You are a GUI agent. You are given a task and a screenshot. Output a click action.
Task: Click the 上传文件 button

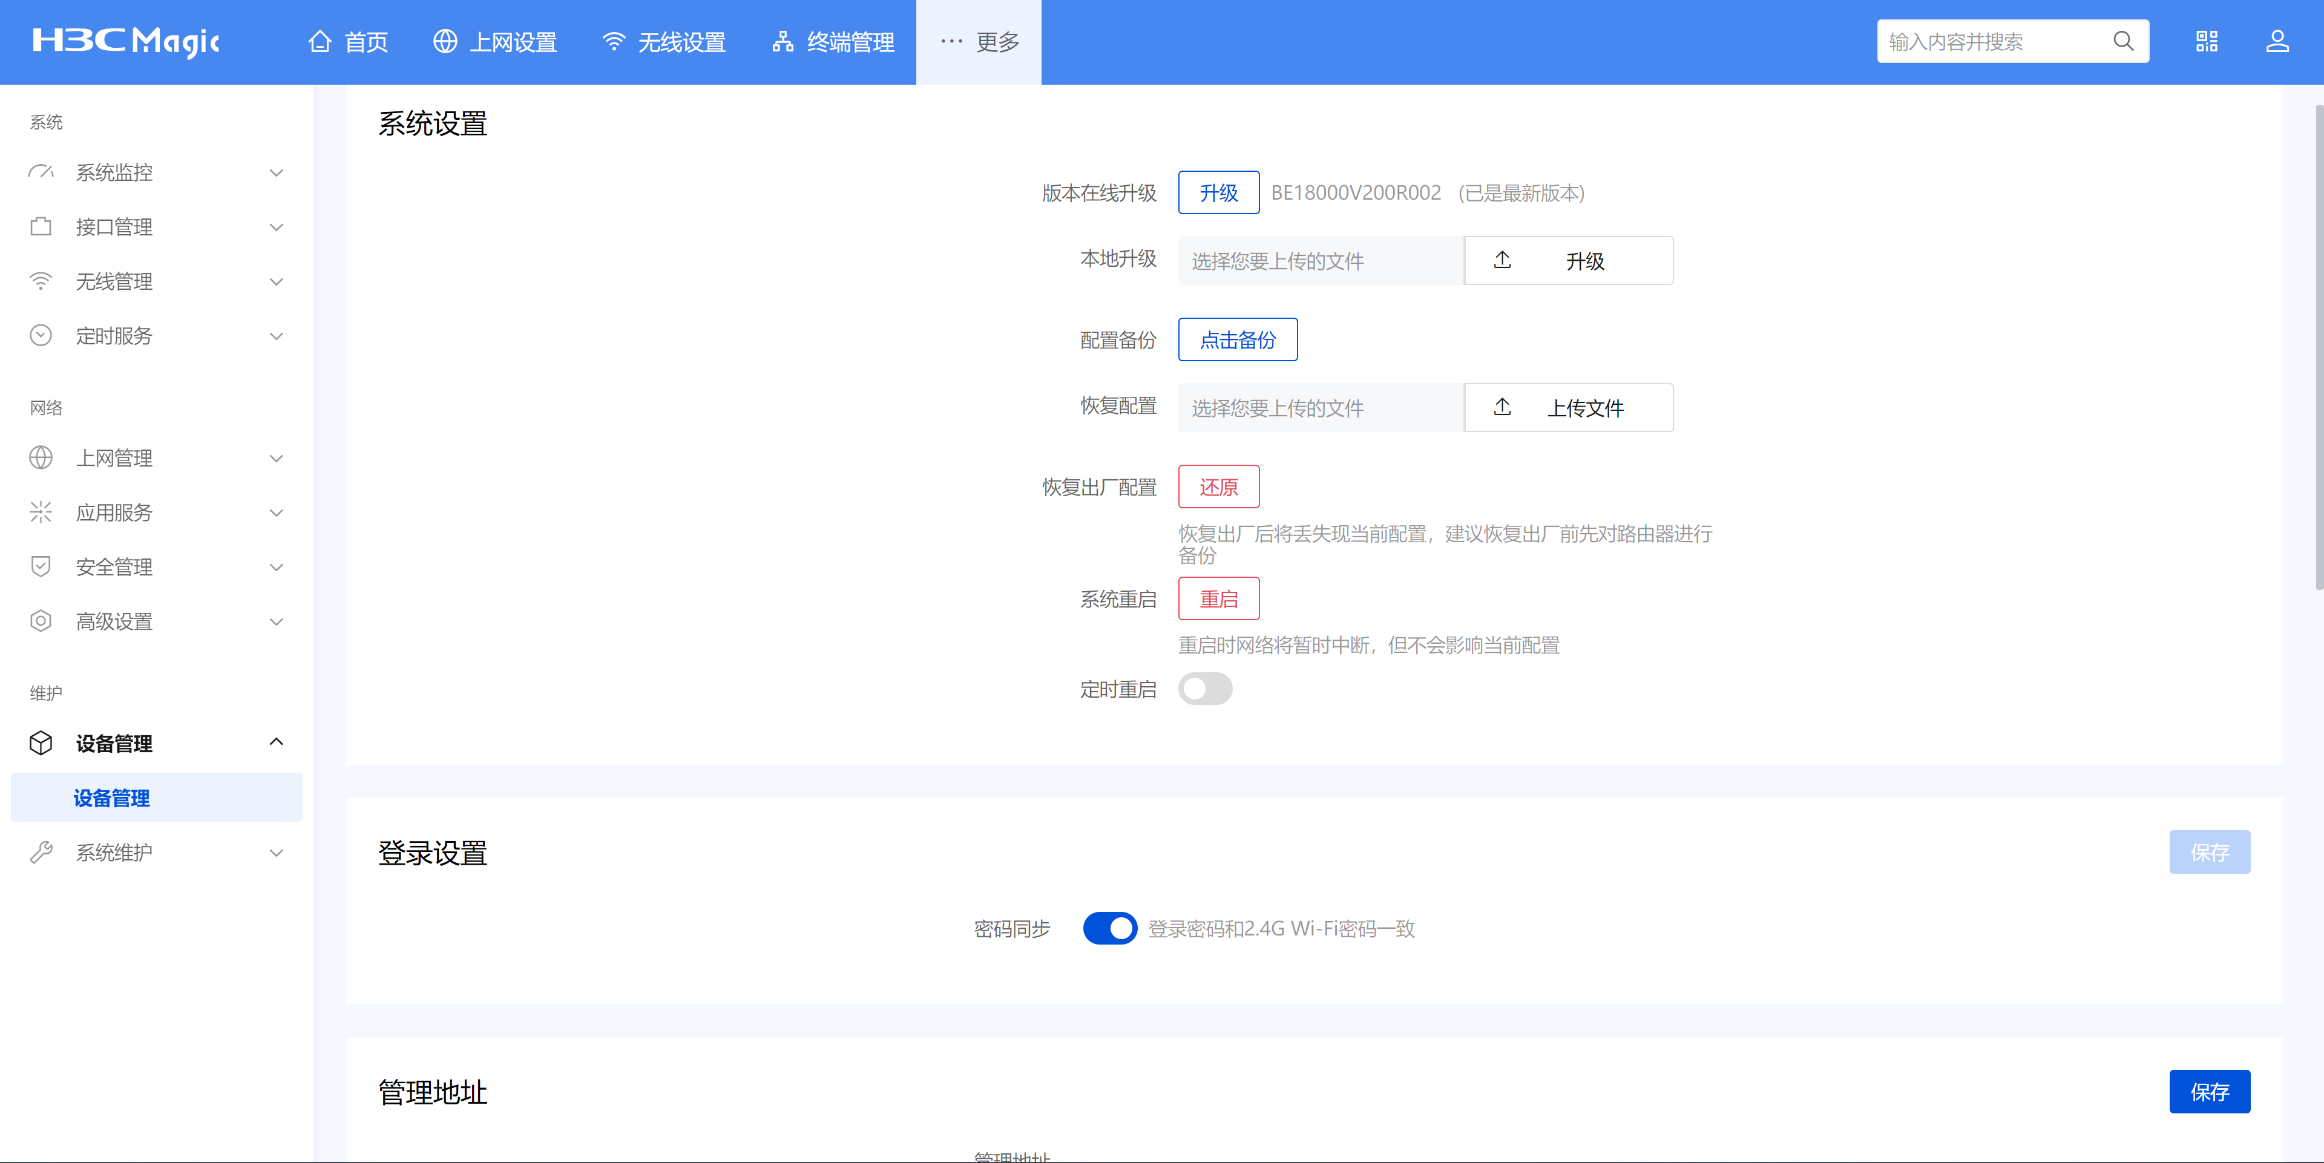[1569, 408]
